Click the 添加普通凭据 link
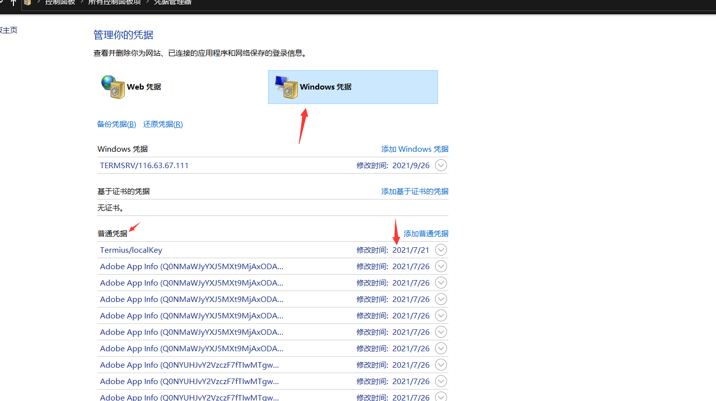This screenshot has height=401, width=716. coord(426,233)
